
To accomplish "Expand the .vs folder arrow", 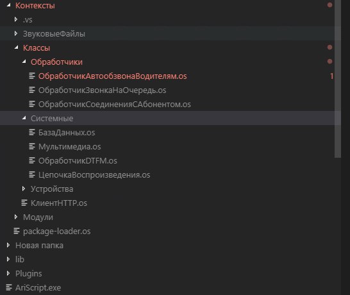I will (x=16, y=19).
